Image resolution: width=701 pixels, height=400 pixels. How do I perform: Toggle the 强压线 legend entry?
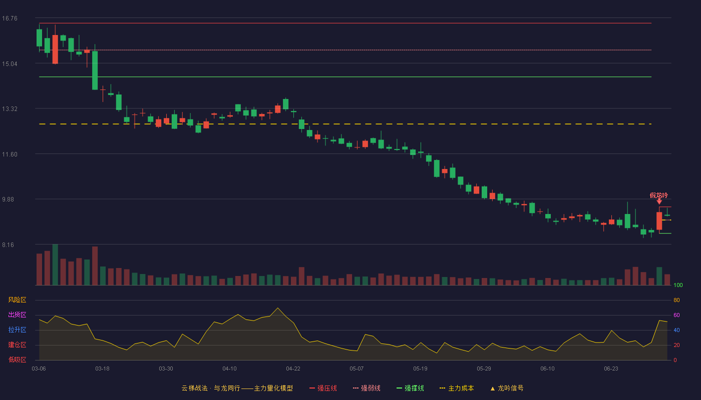323,388
